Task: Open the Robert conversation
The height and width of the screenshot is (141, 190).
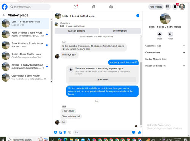Action: pyautogui.click(x=25, y=34)
